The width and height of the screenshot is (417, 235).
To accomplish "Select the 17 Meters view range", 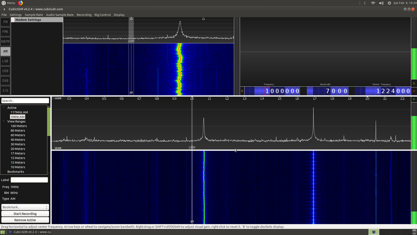I will coord(18,153).
